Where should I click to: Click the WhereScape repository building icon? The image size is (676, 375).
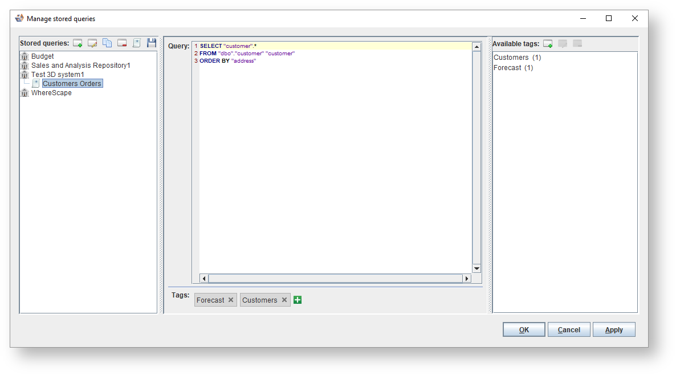click(25, 93)
